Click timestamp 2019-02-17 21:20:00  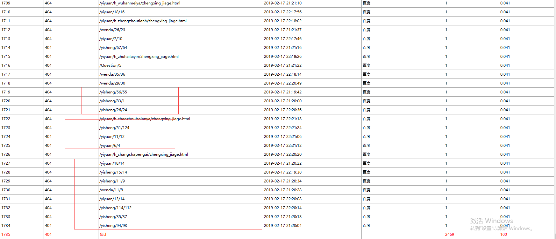click(283, 101)
